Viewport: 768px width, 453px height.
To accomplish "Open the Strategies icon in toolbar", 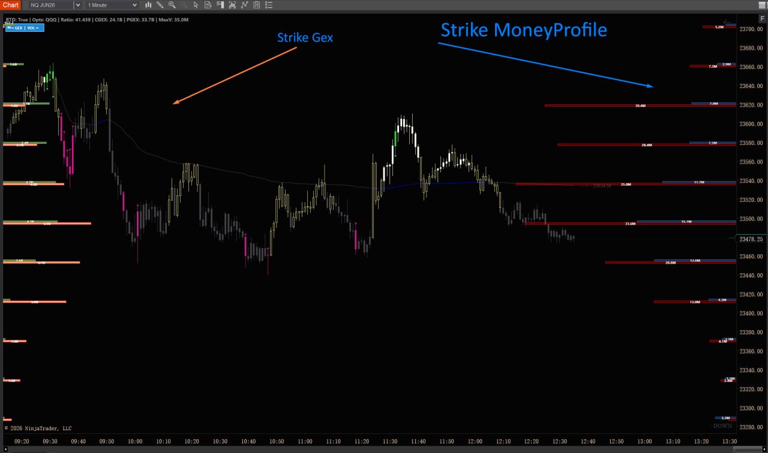I will pyautogui.click(x=244, y=5).
